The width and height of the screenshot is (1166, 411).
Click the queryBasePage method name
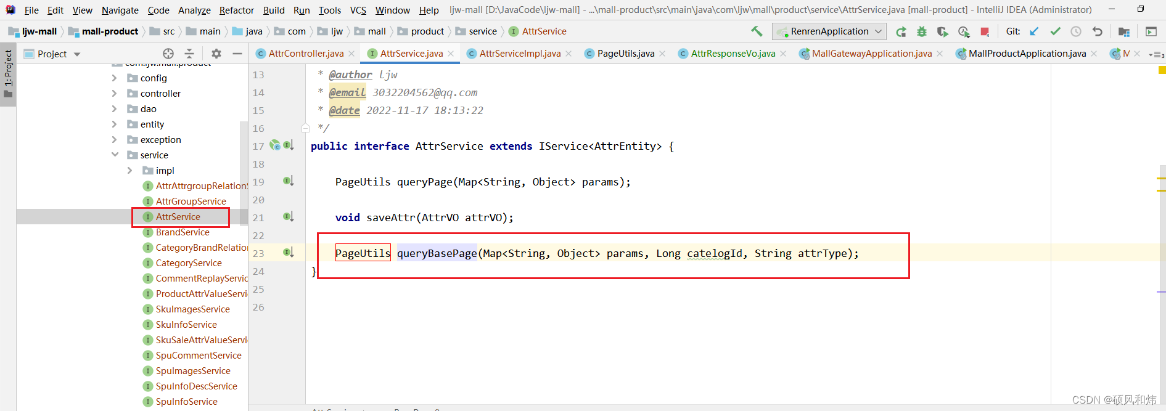pyautogui.click(x=437, y=253)
